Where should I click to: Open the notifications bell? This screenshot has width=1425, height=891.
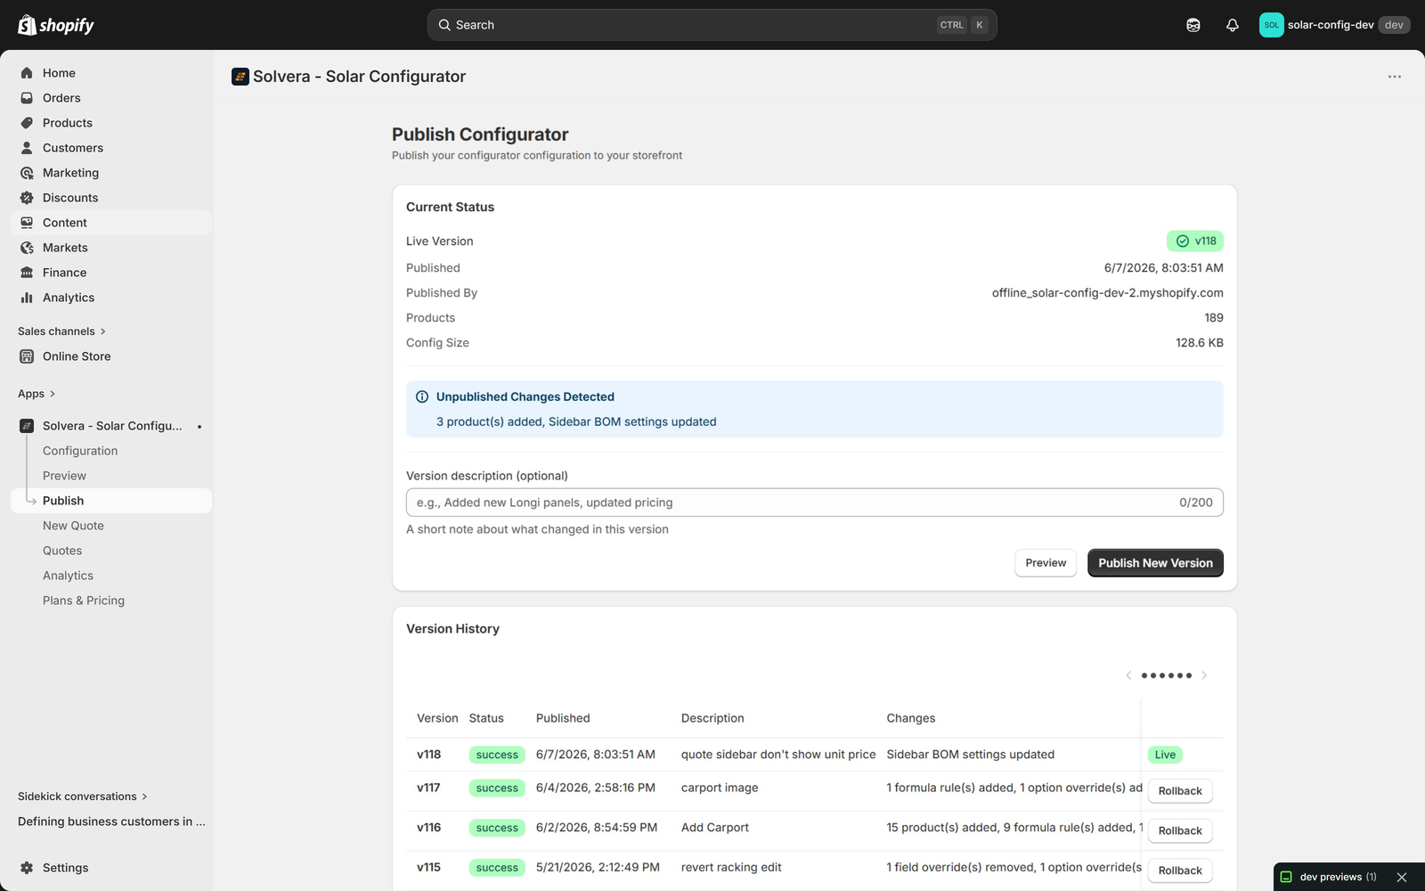tap(1233, 25)
